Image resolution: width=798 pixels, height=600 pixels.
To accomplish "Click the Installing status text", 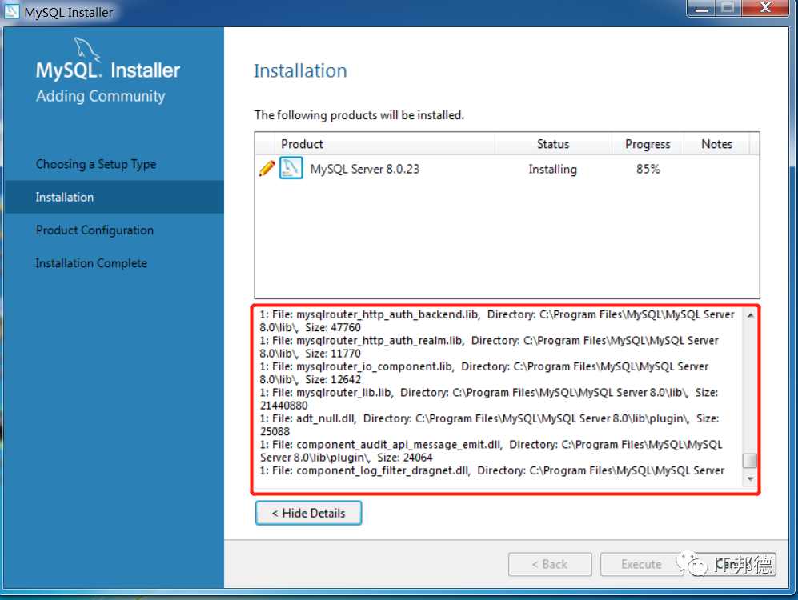I will click(x=553, y=169).
